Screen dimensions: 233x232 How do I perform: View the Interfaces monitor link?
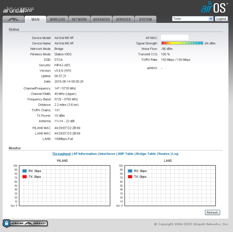click(107, 154)
